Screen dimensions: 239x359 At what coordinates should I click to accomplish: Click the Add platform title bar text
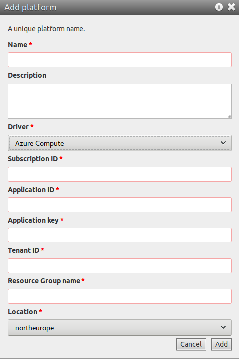[x=30, y=7]
